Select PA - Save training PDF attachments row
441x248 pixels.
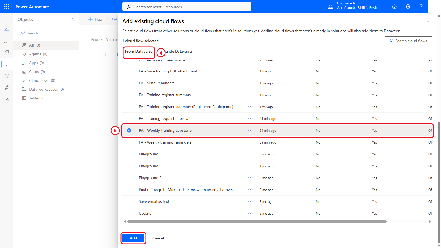[x=278, y=71]
